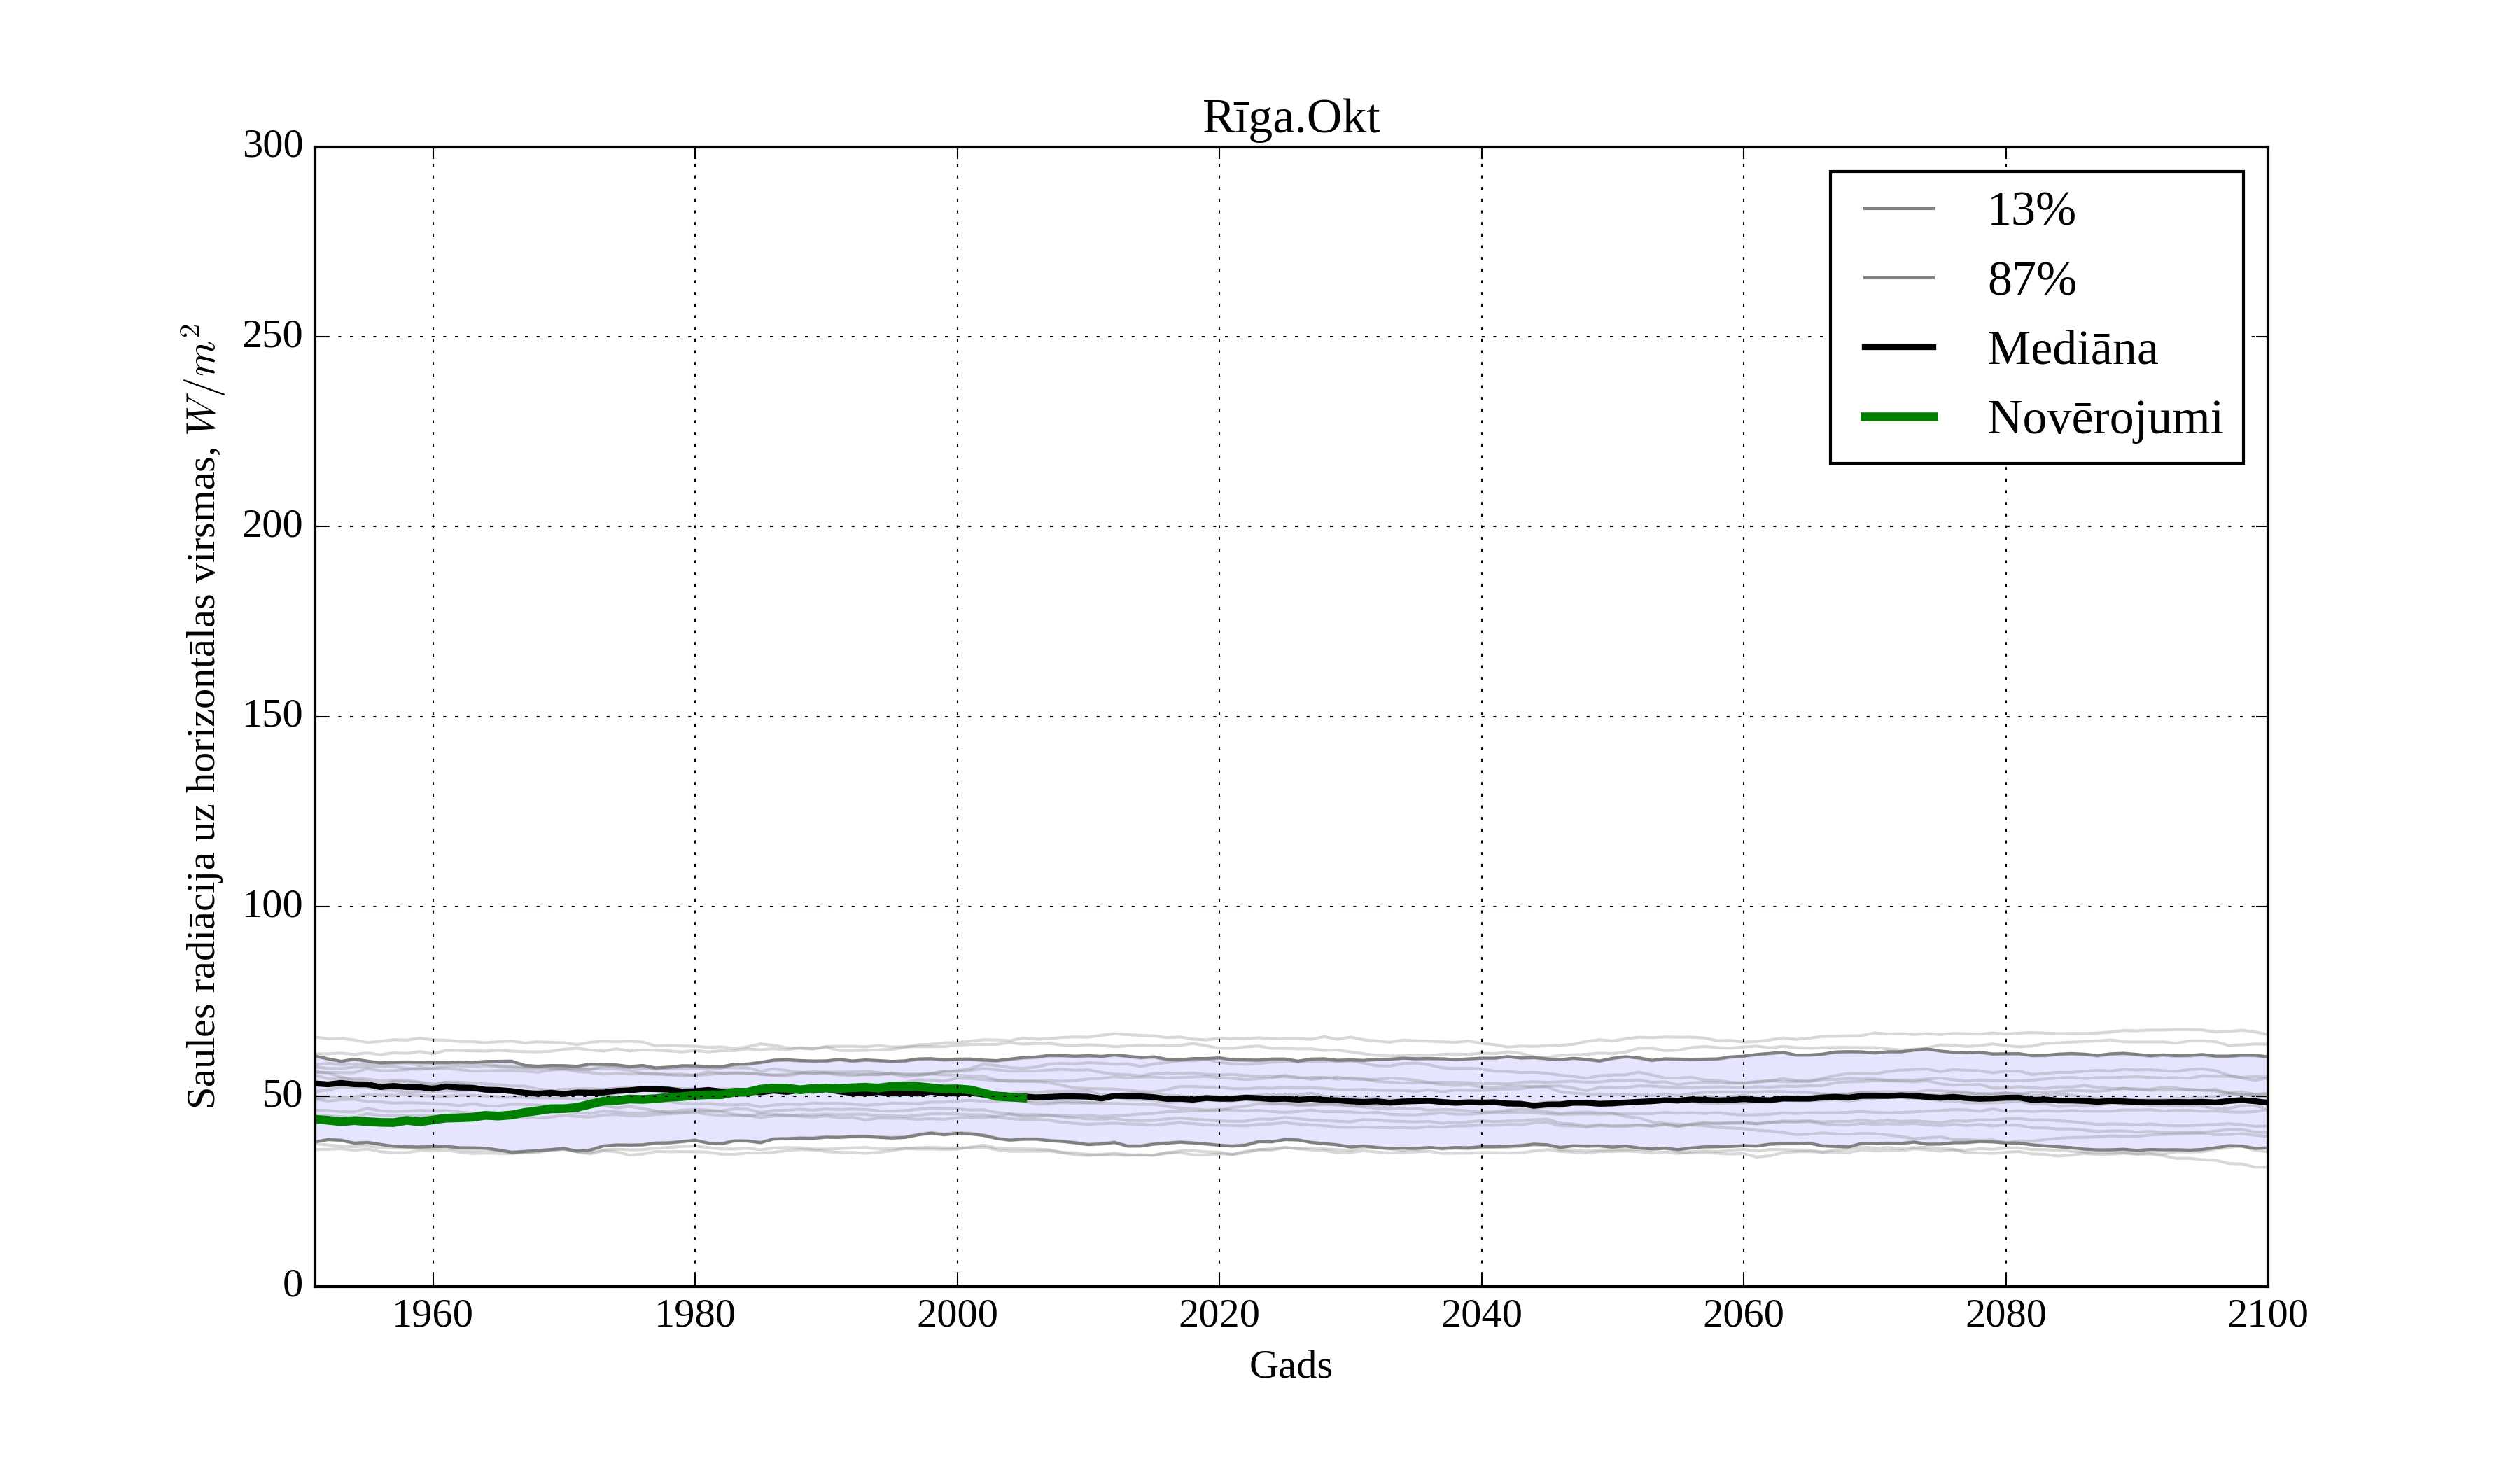Click the 87% legend line sample
Viewport: 2520px width, 1470px height.
pyautogui.click(x=1898, y=278)
